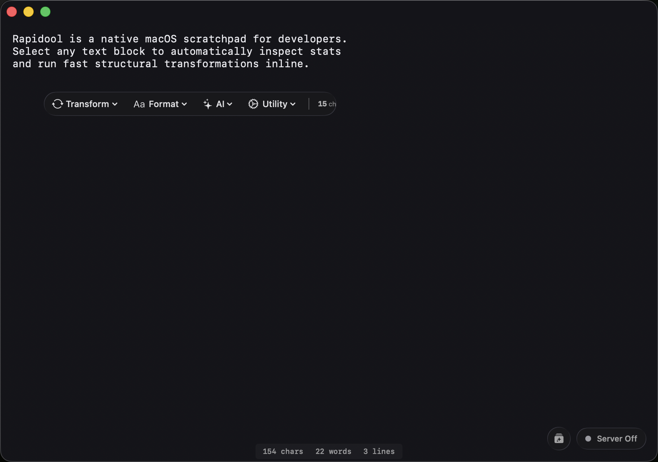Minimize the window with the yellow button
Screen dimensions: 658x462
pyautogui.click(x=29, y=12)
